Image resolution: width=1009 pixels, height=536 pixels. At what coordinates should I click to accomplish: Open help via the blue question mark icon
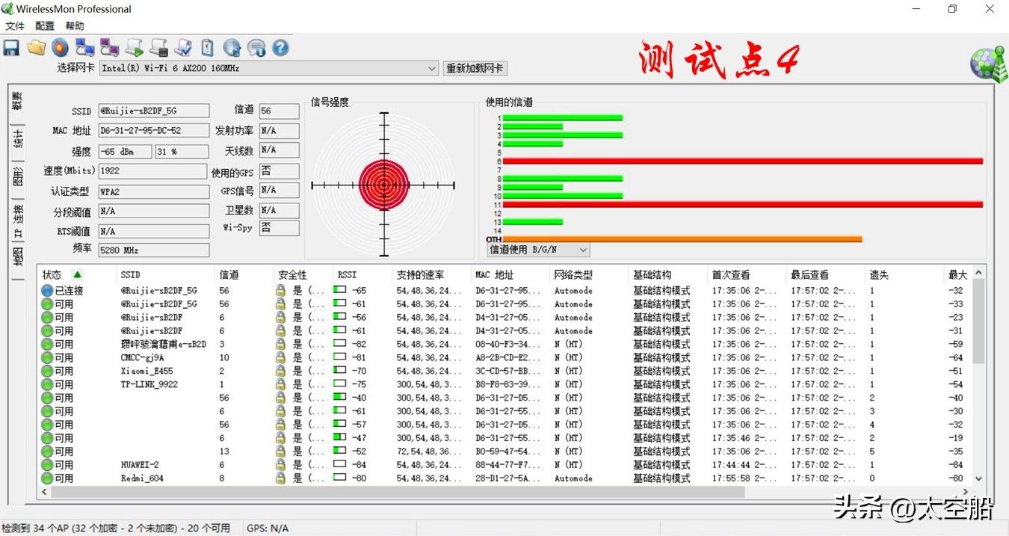coord(280,49)
